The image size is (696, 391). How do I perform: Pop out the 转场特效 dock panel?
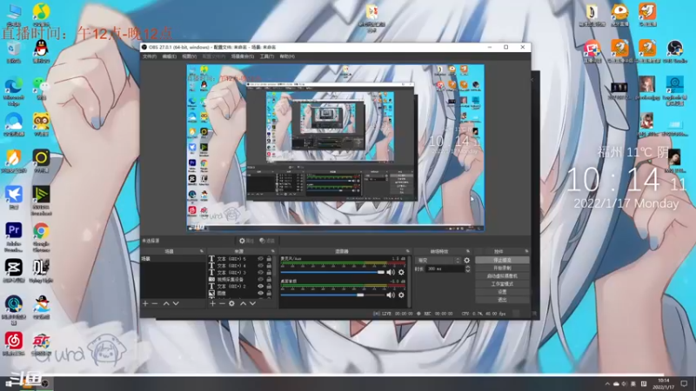tap(468, 251)
